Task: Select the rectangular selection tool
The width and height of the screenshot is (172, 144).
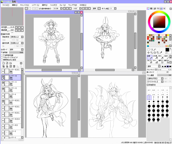Action: tap(148, 50)
